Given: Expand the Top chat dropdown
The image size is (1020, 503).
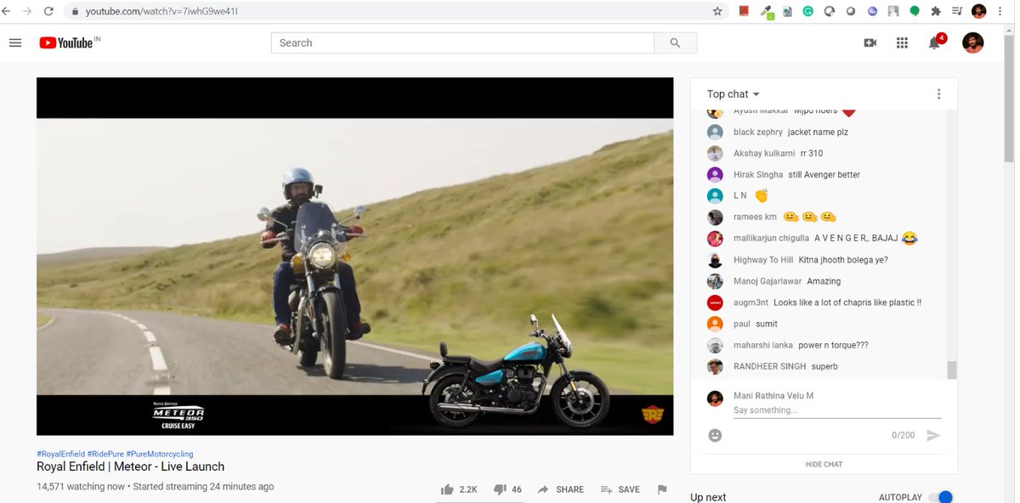Looking at the screenshot, I should pos(734,94).
